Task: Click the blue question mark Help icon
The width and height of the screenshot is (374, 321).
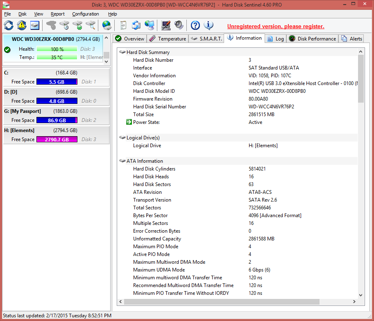Action: 195,25
